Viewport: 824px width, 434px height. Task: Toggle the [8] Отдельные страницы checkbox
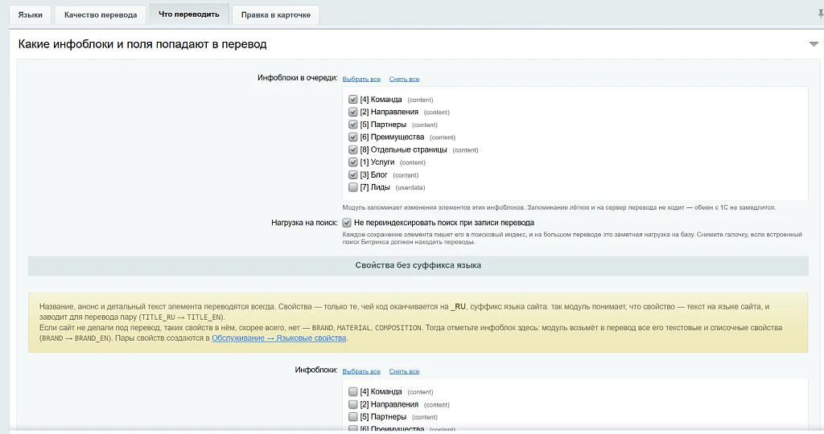pos(352,149)
